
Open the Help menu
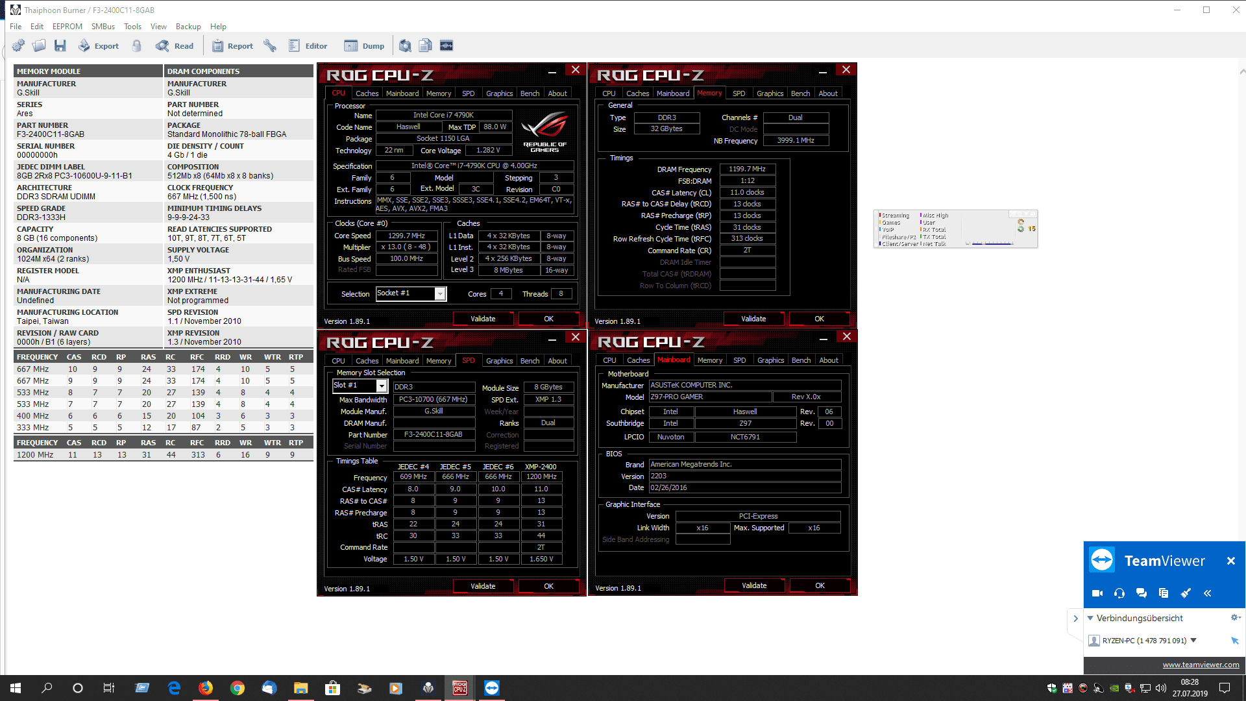coord(218,27)
